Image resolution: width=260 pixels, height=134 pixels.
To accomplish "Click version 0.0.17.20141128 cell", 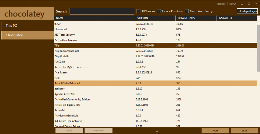I will (144, 24).
